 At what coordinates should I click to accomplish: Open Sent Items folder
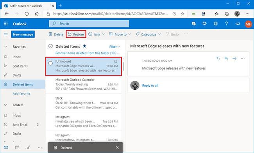coord(23,66)
